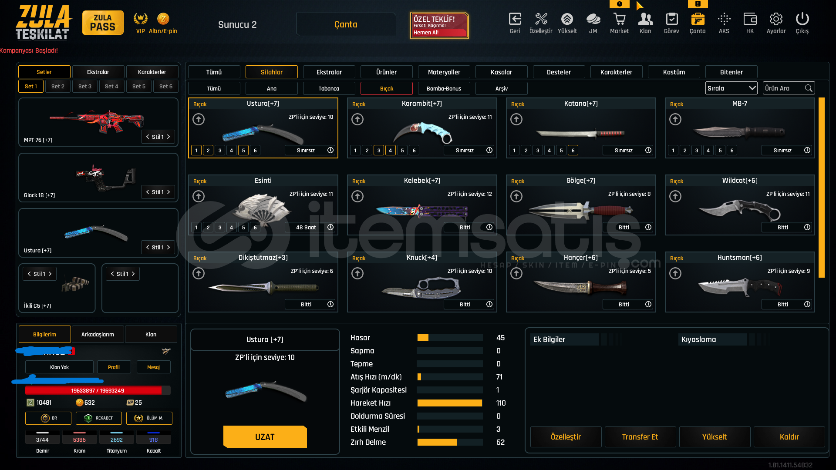Toggle set slot 2 on Katana card

tap(526, 151)
